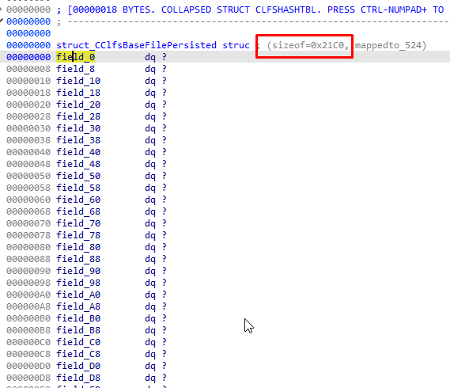Click the field_B0 member
This screenshot has height=388, width=450.
pyautogui.click(x=78, y=318)
